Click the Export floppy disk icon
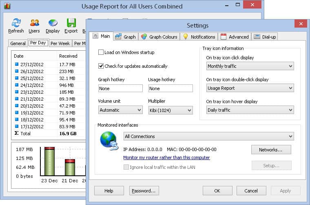The width and height of the screenshot is (310, 205). (x=71, y=23)
